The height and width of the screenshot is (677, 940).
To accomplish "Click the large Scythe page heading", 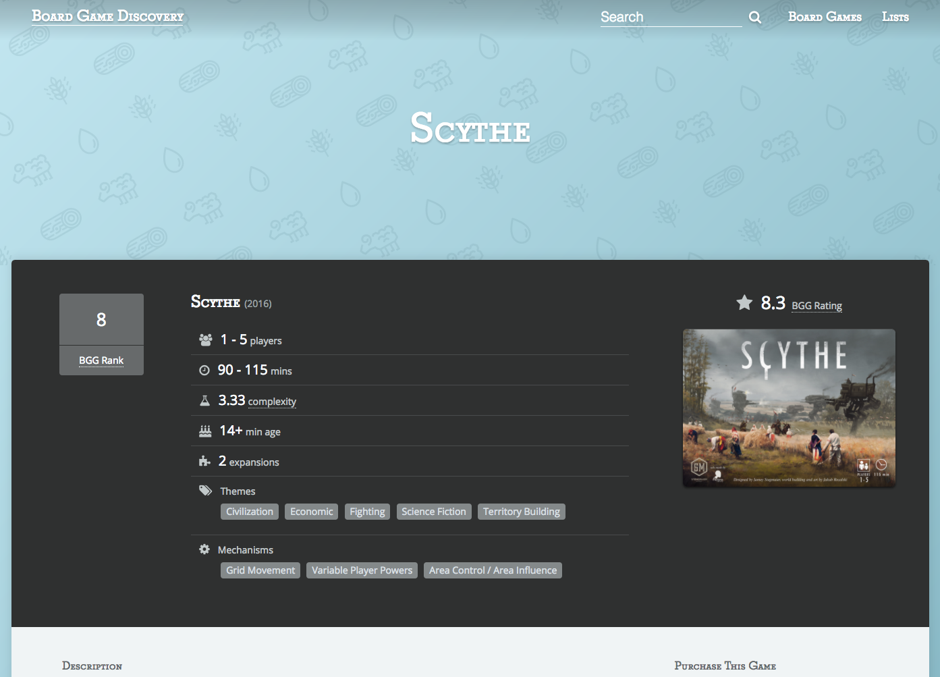I will click(x=470, y=128).
